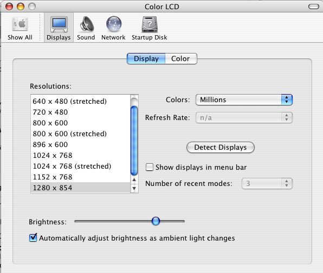Select the 720 x 480 resolution
323x273 pixels.
pyautogui.click(x=80, y=112)
